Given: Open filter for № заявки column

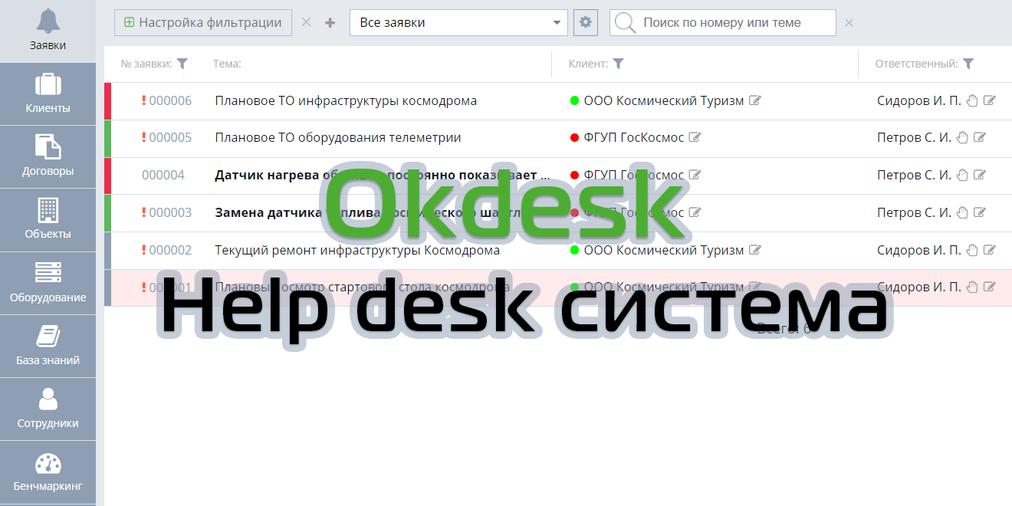Looking at the screenshot, I should 182,64.
